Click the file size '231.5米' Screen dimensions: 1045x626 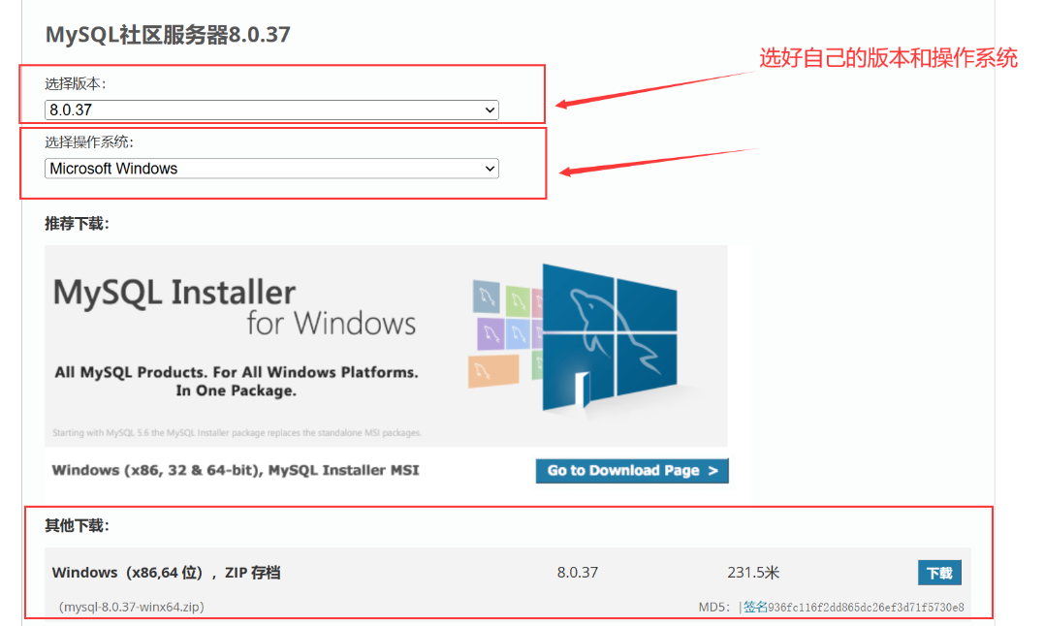753,573
